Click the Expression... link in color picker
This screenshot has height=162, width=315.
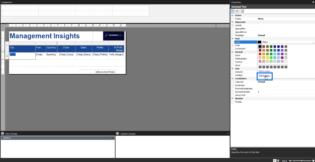pyautogui.click(x=265, y=76)
